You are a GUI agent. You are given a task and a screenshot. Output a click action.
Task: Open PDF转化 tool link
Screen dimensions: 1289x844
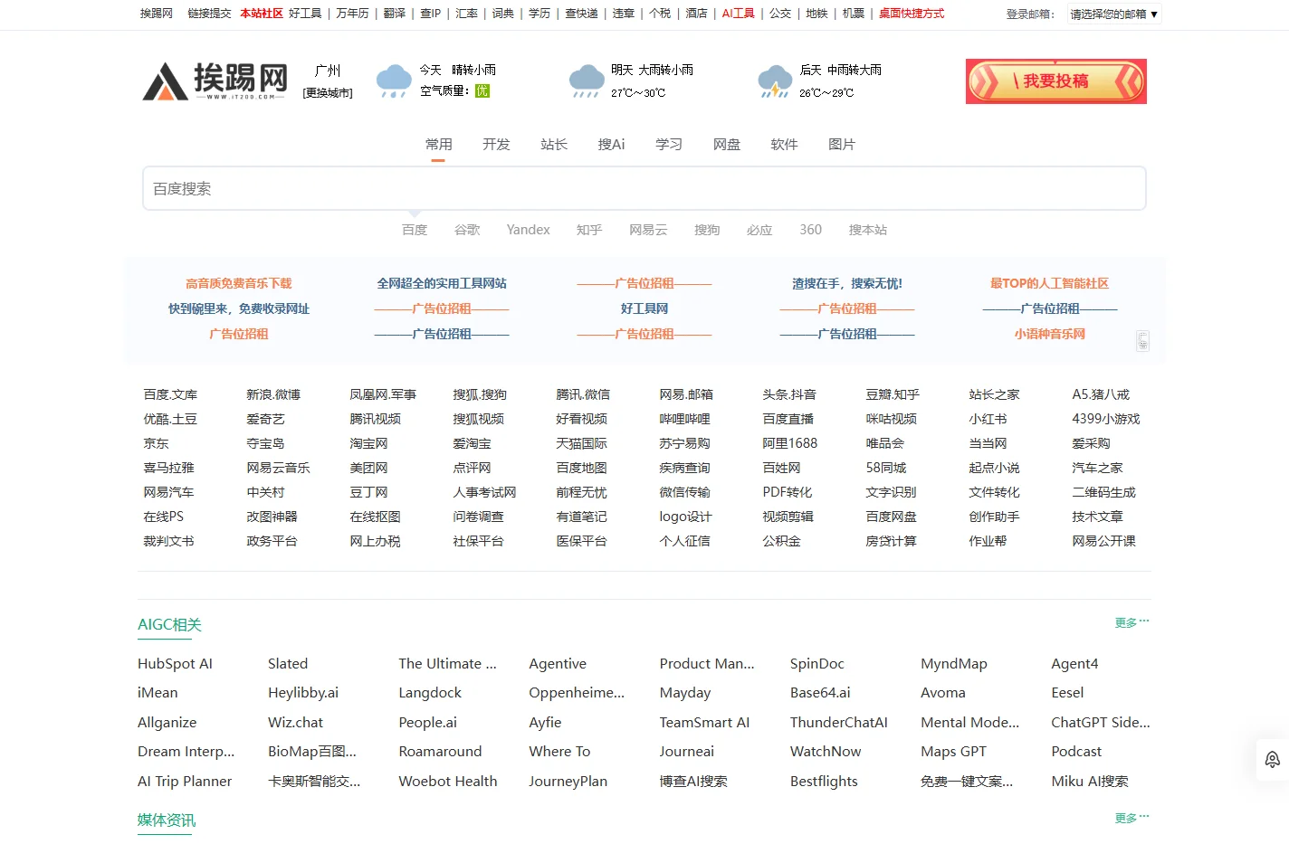tap(788, 492)
